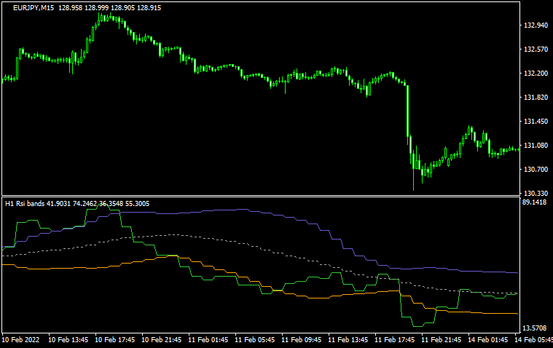Click the 11 Feb 09:45 time label

pyautogui.click(x=302, y=339)
